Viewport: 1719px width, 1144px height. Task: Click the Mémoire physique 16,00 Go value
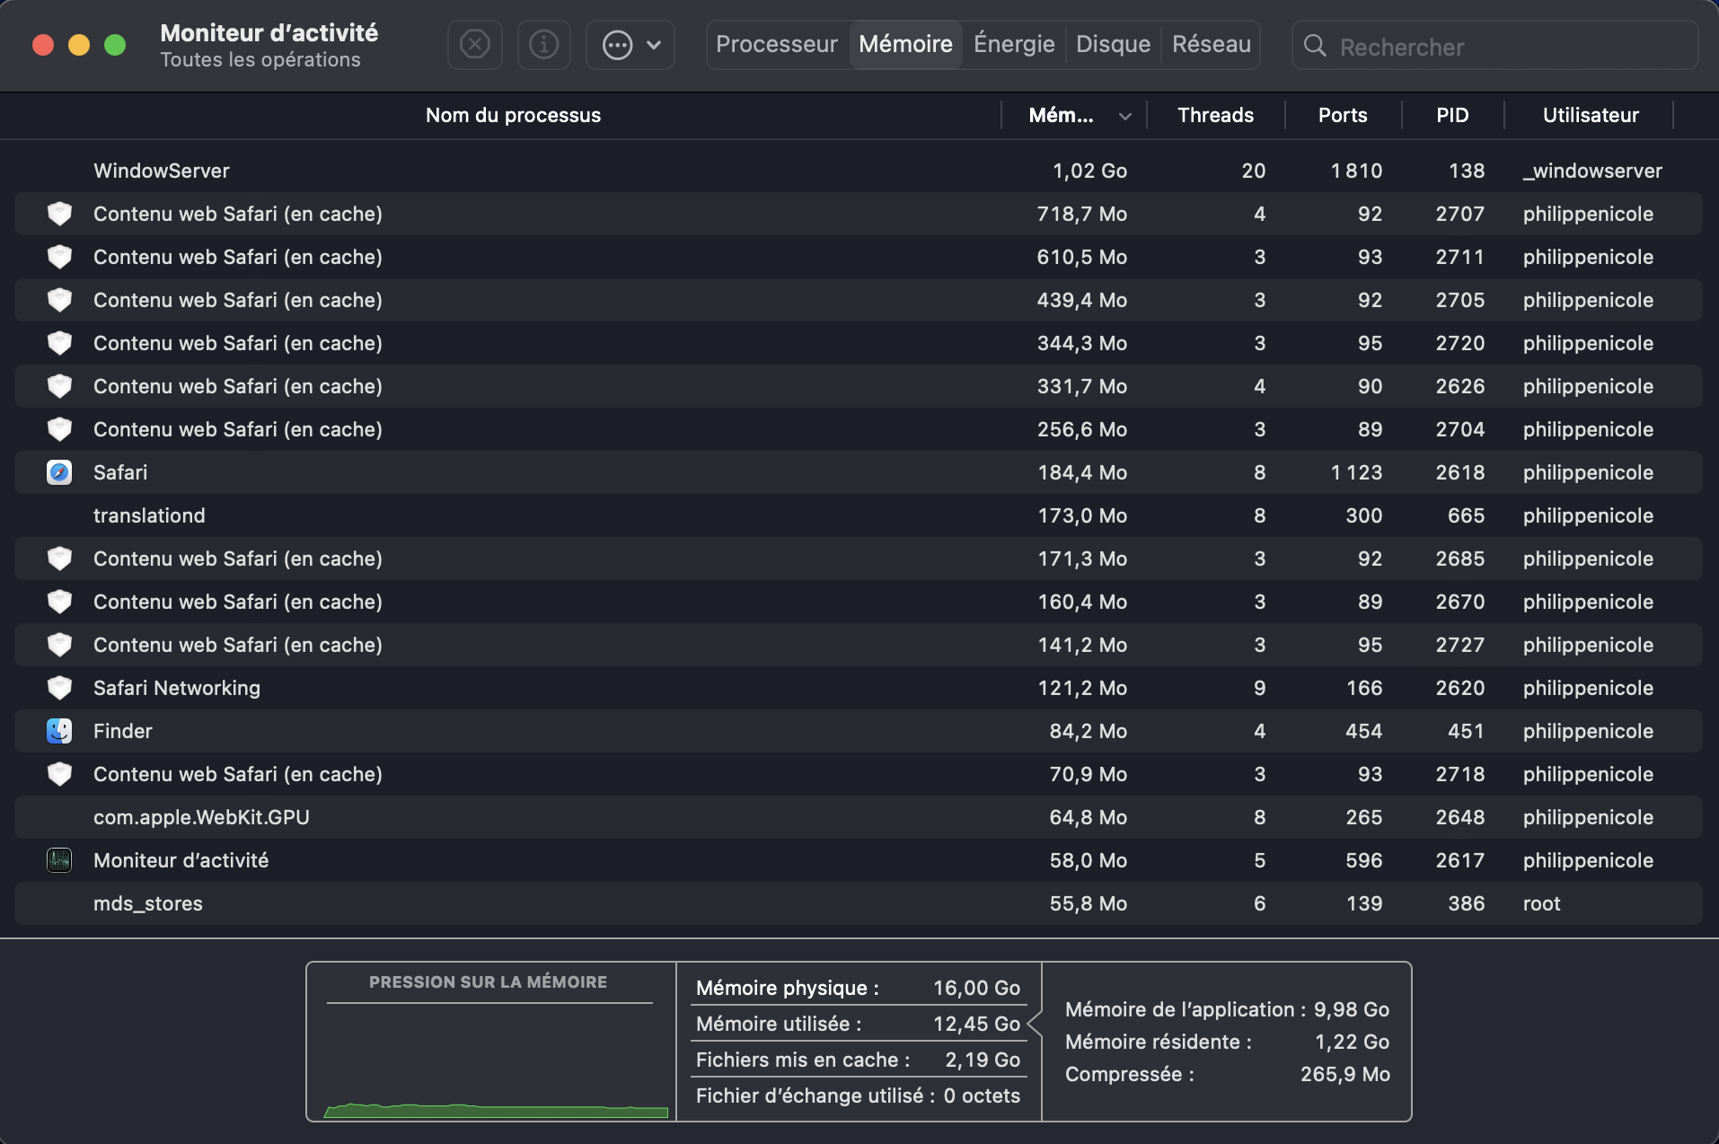tap(976, 988)
